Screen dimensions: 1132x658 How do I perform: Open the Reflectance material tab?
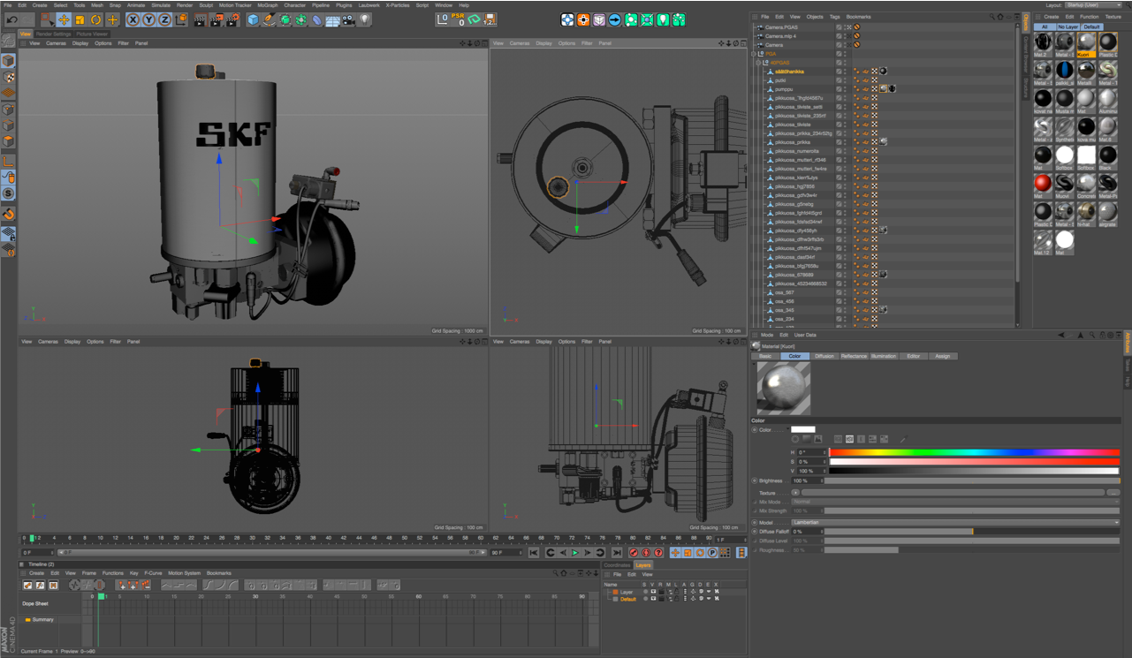pos(854,356)
